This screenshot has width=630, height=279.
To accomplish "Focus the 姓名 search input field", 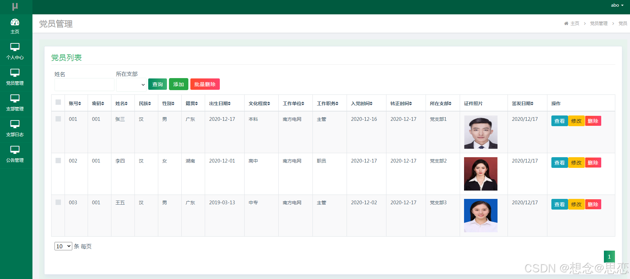I will pyautogui.click(x=84, y=85).
